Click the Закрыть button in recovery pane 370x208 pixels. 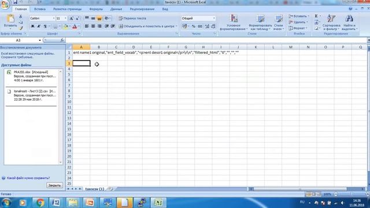pyautogui.click(x=54, y=185)
